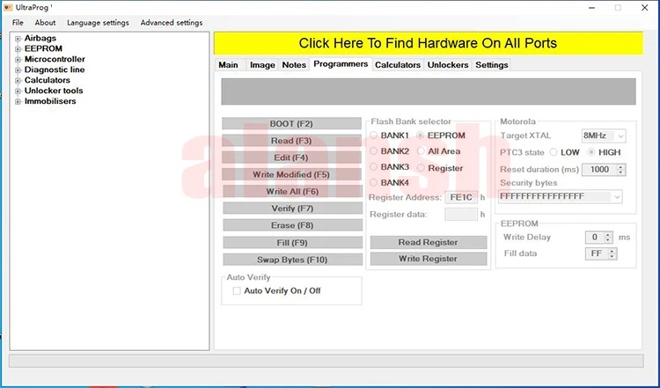Select the BANK2 radio button
The height and width of the screenshot is (388, 660).
(x=374, y=150)
